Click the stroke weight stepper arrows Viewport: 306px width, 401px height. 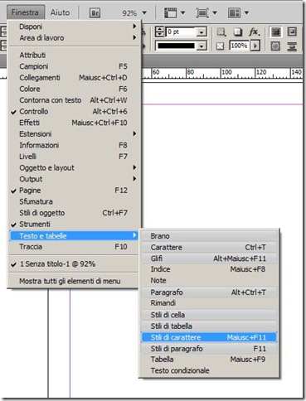[x=159, y=32]
